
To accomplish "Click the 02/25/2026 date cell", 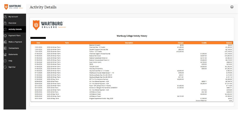I will click(38, 90).
